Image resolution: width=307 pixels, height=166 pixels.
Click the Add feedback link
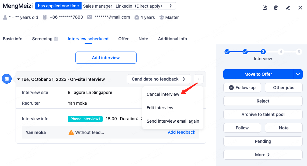[181, 132]
